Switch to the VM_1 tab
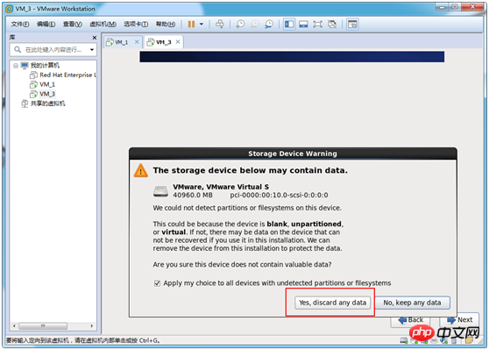Viewport: 489px width, 350px height. [121, 42]
